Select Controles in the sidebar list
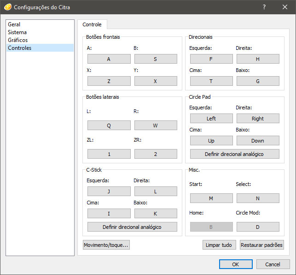The image size is (296, 275). pos(40,48)
